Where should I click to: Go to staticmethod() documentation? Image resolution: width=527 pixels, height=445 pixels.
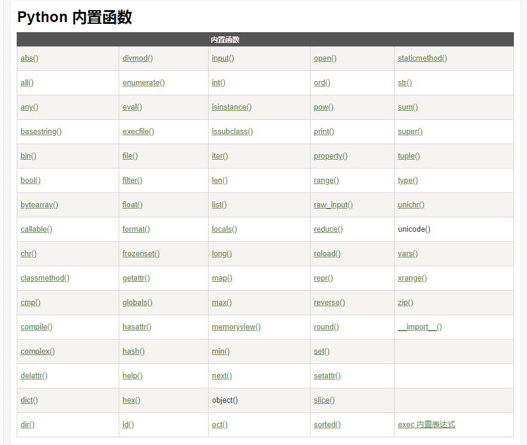(423, 58)
